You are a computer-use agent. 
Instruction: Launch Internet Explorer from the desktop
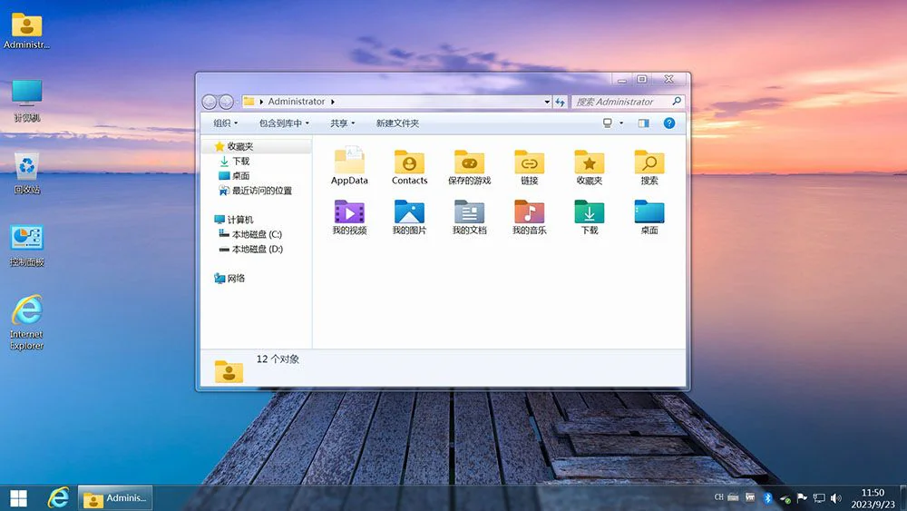[x=26, y=323]
